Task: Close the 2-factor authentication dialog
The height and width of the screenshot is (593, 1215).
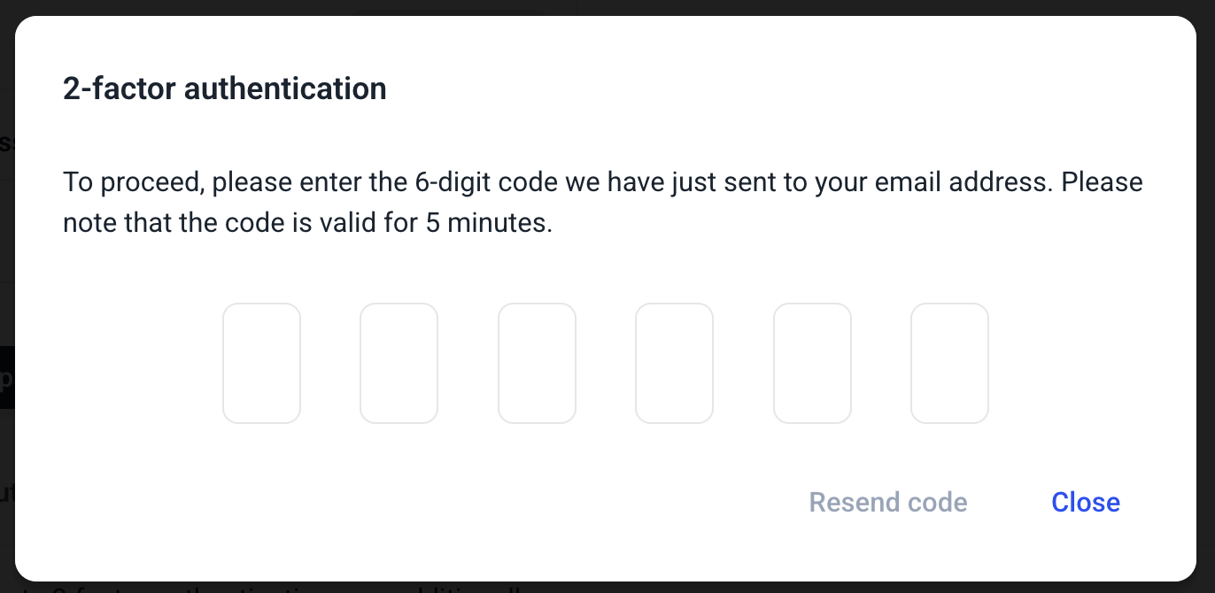Action: (1085, 503)
